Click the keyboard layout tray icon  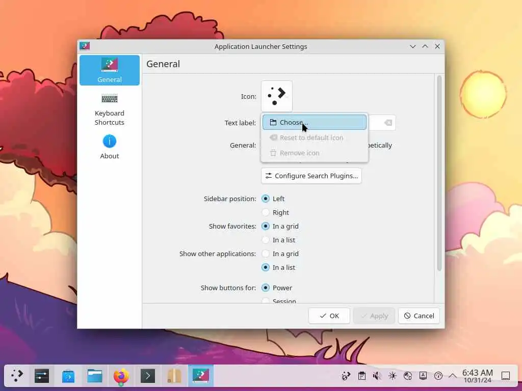[423, 376]
